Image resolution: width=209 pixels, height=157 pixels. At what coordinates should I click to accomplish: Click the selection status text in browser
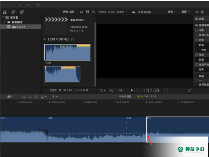click(x=69, y=90)
